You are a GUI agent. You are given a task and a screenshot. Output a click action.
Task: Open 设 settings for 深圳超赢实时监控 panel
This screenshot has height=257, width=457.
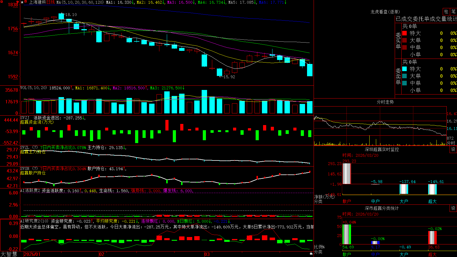pyautogui.click(x=453, y=149)
